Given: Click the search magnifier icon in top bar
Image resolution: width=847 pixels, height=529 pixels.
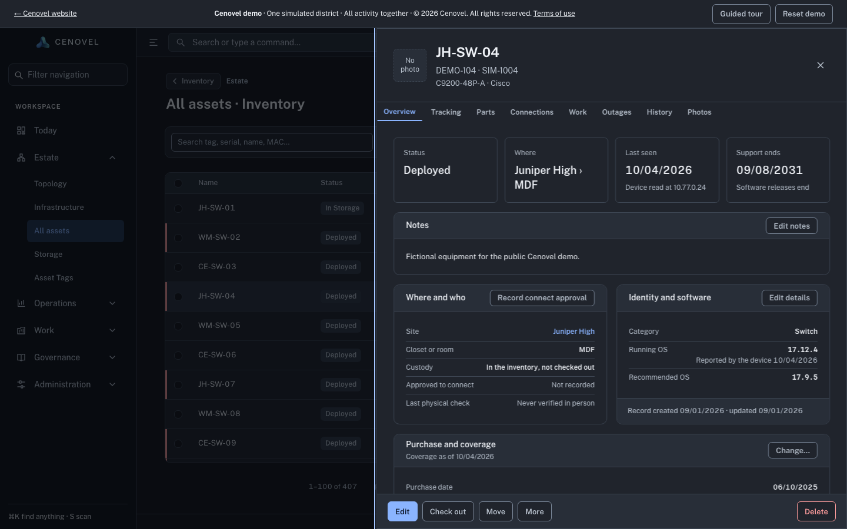Looking at the screenshot, I should click(x=181, y=42).
